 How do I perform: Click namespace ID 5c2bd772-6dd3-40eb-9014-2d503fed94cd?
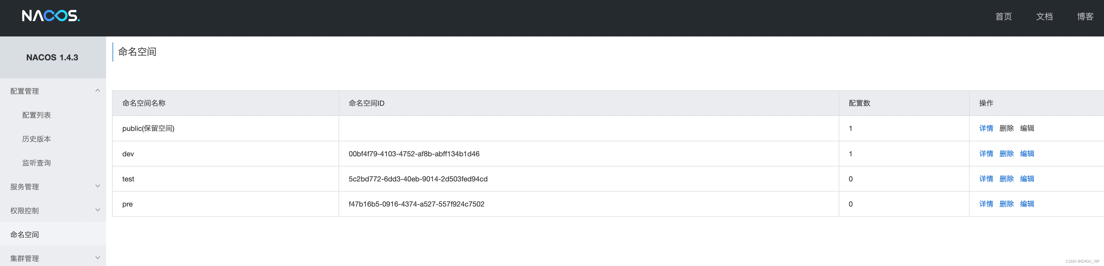coord(418,179)
